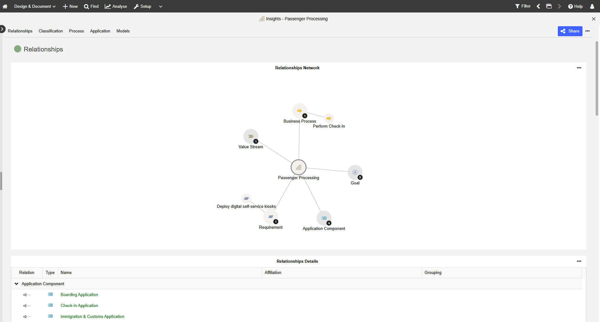Click the central Passenger Processing node
Viewport: 600px width, 322px height.
(298, 167)
